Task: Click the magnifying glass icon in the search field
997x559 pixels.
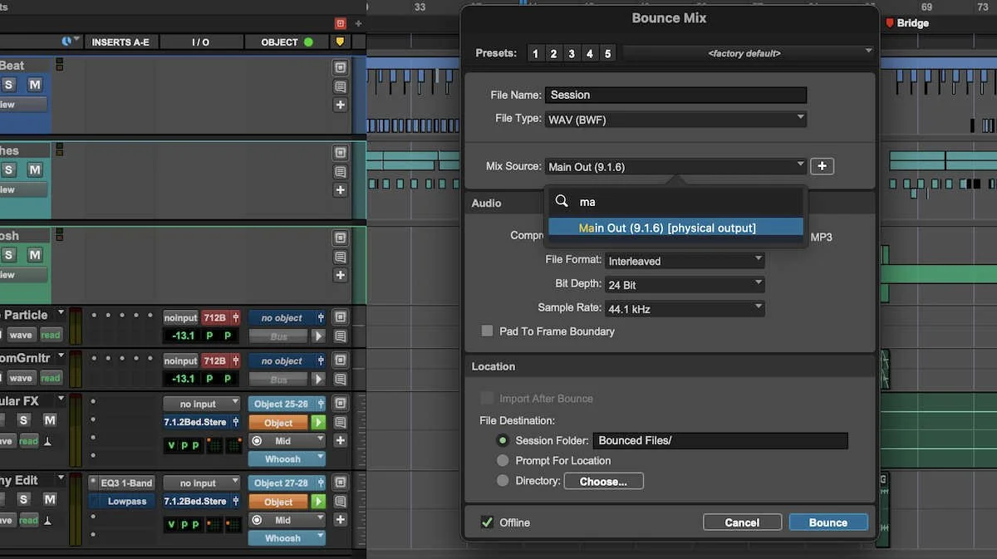Action: click(562, 201)
